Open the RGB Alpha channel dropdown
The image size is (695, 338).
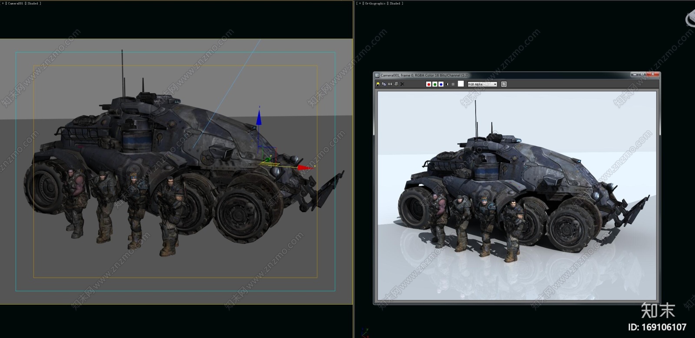click(482, 84)
